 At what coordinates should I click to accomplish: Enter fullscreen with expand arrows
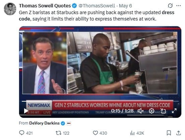pos(174,111)
